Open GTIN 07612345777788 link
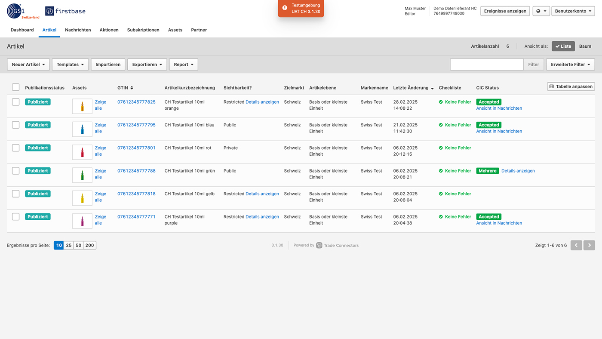 coord(136,171)
